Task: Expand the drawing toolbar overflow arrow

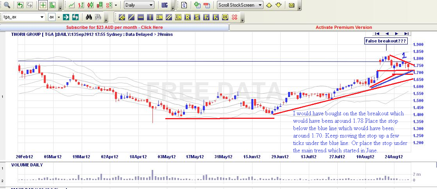Action: [243, 20]
